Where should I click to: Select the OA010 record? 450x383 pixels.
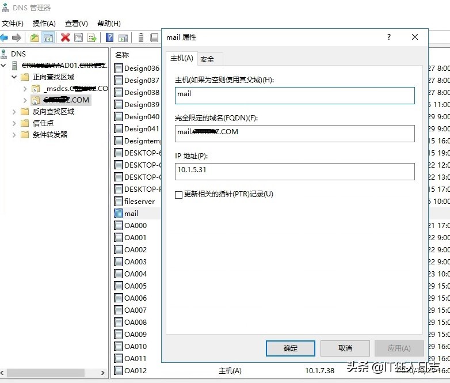pyautogui.click(x=131, y=346)
